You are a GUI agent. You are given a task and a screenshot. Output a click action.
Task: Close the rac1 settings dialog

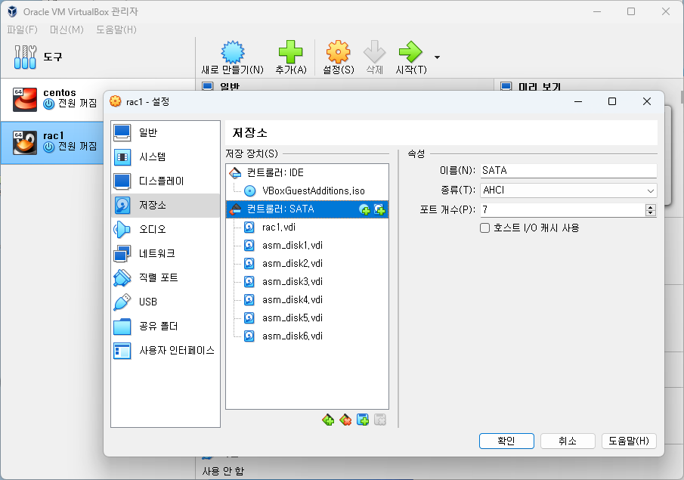click(x=646, y=102)
